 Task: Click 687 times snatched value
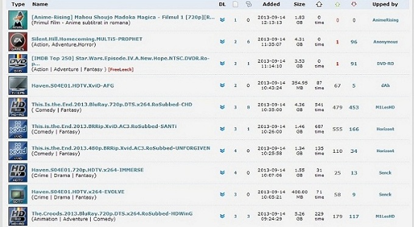pyautogui.click(x=319, y=129)
